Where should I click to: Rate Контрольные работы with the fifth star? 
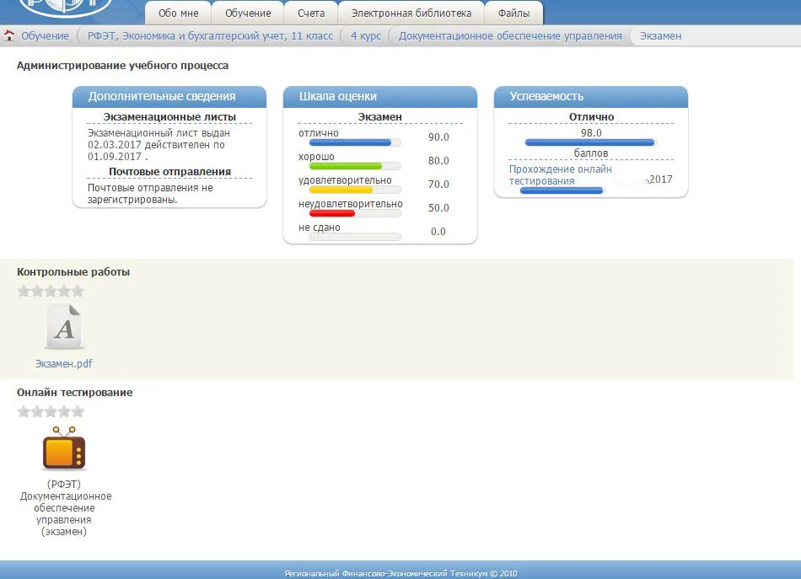pyautogui.click(x=78, y=291)
